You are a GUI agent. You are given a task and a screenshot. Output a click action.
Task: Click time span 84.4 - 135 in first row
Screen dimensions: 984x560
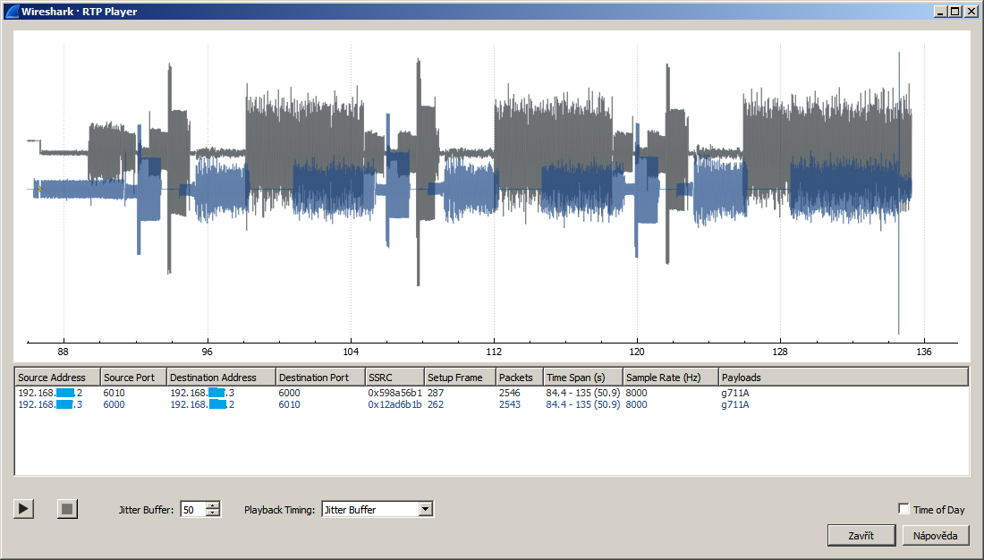pos(583,393)
